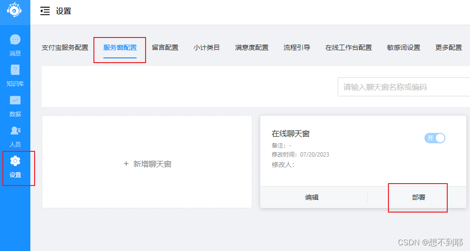Open the 更多配置 tab
470x251 pixels.
point(448,47)
